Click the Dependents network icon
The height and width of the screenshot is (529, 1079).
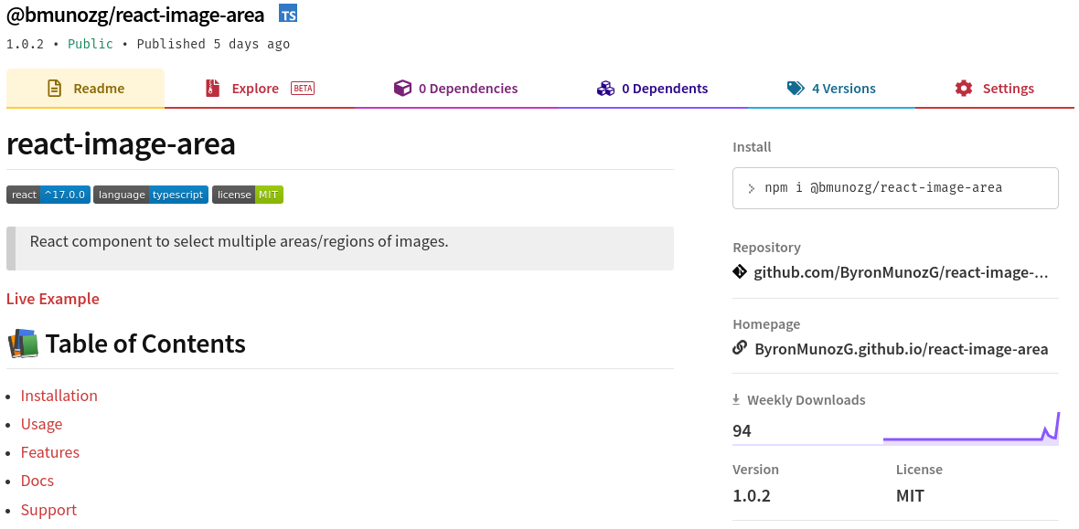pyautogui.click(x=605, y=88)
